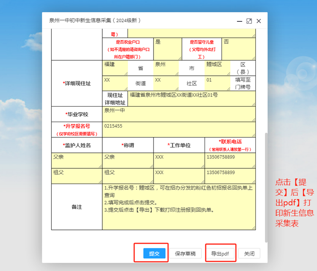Screen dimensions: 317x271
Task: Minimize the dialog using the title bar icon
Action: [239, 21]
